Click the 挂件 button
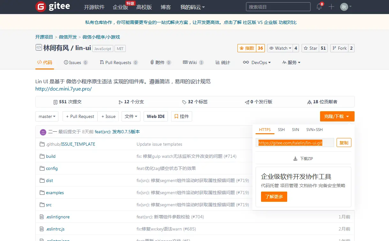Screen dimensions: 389x241 point(182,116)
